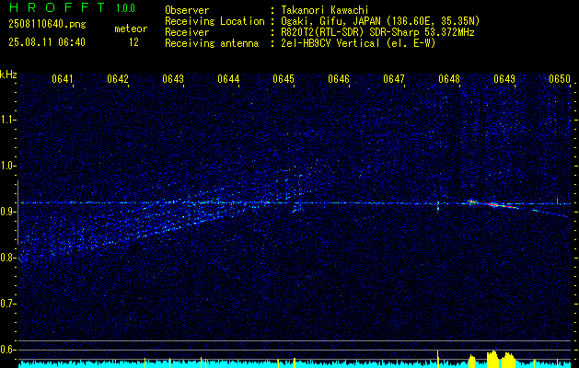Click the meteor label
The image size is (579, 368).
(x=131, y=29)
